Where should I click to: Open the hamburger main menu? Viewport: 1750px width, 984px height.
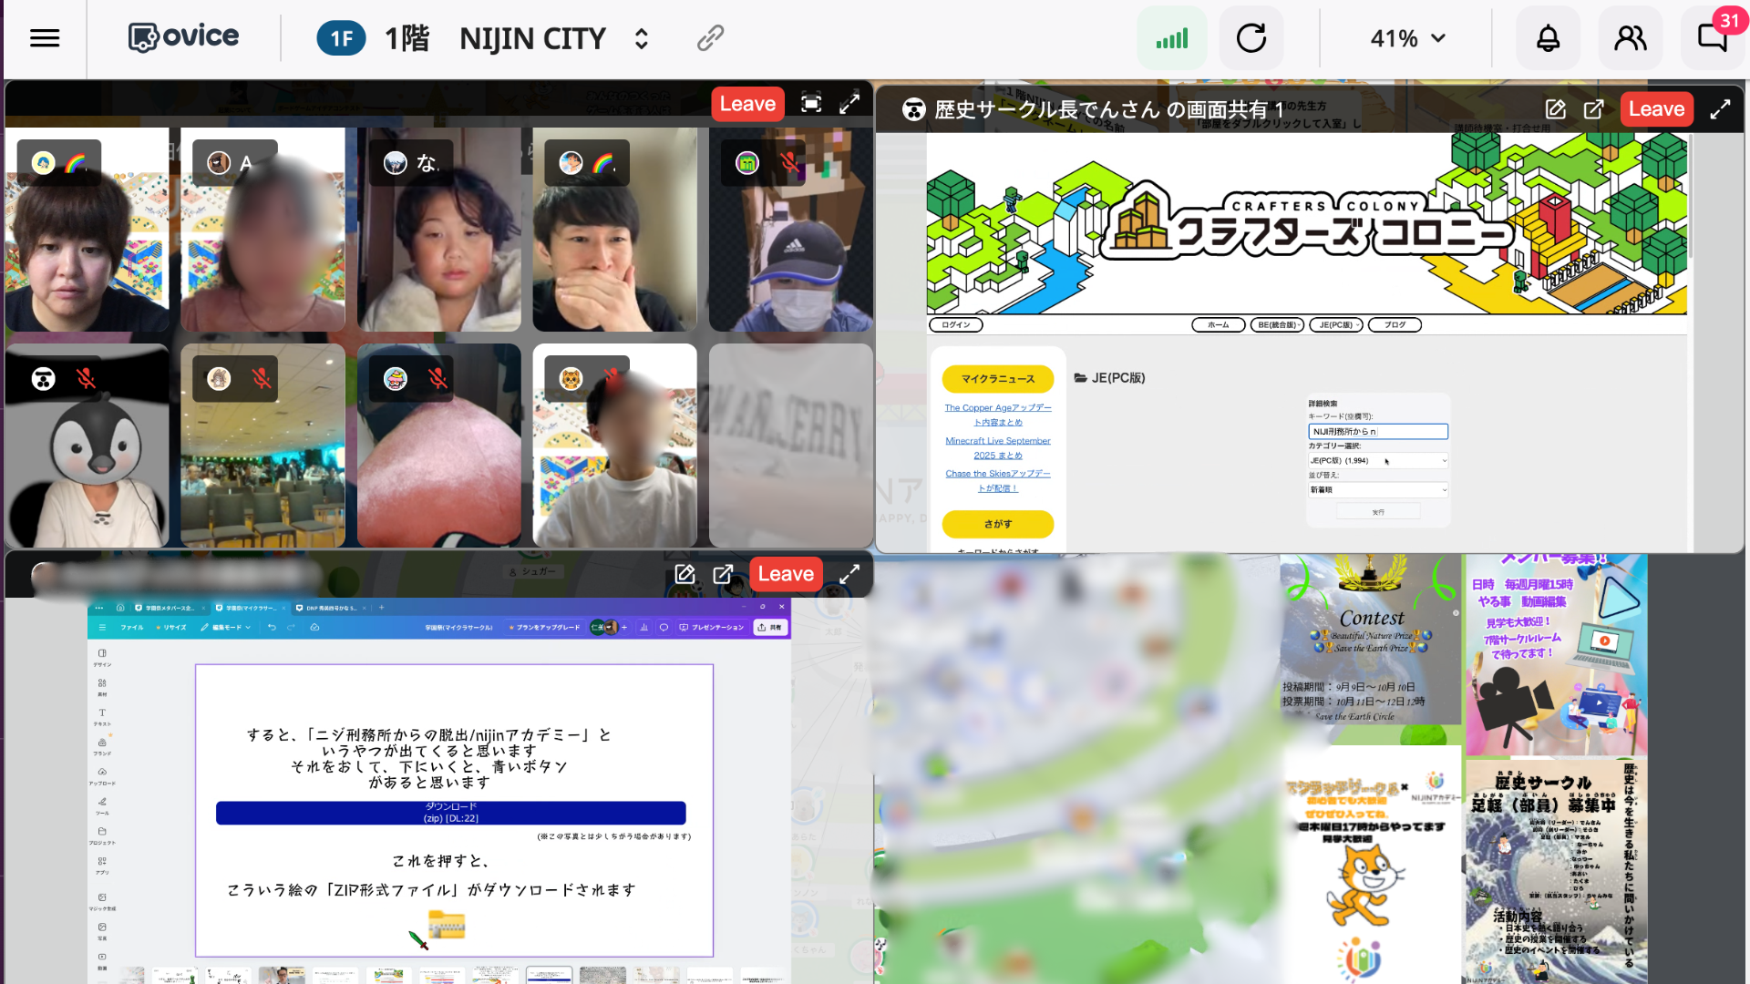tap(45, 38)
